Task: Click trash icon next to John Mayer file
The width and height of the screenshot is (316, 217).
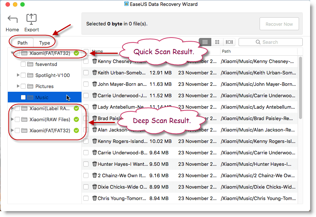Action: [94, 84]
